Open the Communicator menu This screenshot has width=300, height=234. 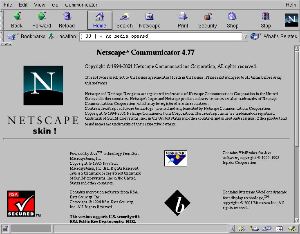pos(81,5)
